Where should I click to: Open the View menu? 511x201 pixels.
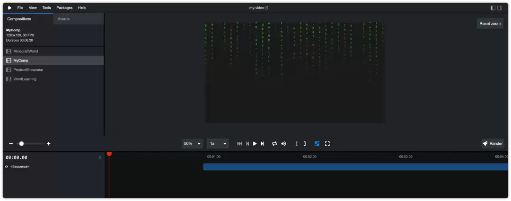pos(33,8)
